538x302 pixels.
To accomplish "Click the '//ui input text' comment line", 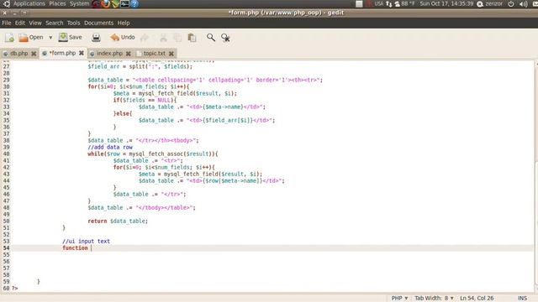I will coord(86,241).
